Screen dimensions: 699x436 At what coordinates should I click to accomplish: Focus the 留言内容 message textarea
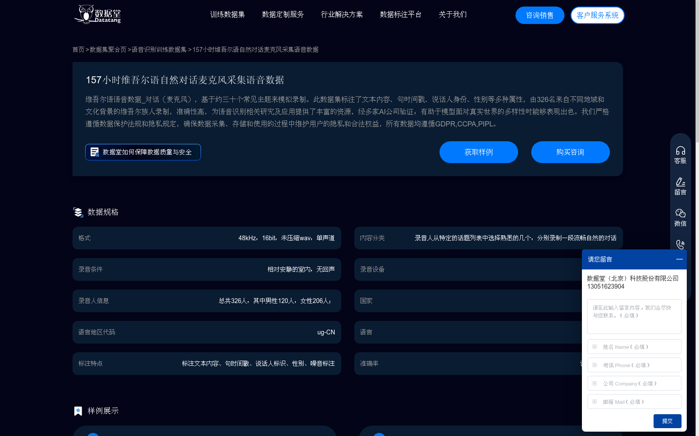click(x=634, y=317)
